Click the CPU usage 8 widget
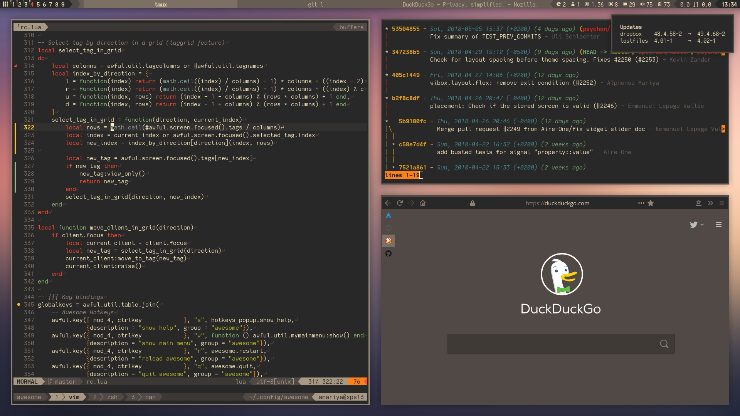The image size is (740, 416). tap(613, 5)
